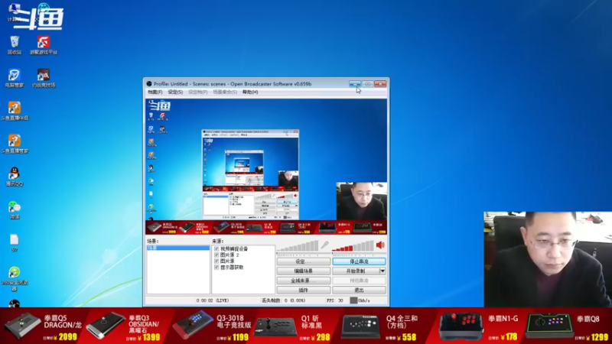Screen dimensions: 612x344
Task: Open the 游聚游戏平台 desktop shortcut
Action: (x=44, y=44)
